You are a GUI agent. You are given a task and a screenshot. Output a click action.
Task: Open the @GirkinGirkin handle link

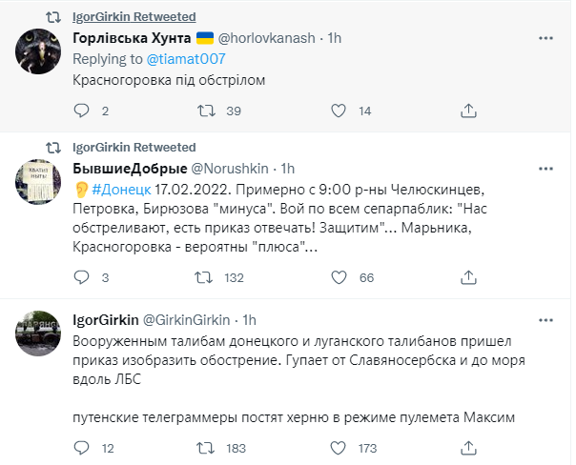(x=190, y=318)
